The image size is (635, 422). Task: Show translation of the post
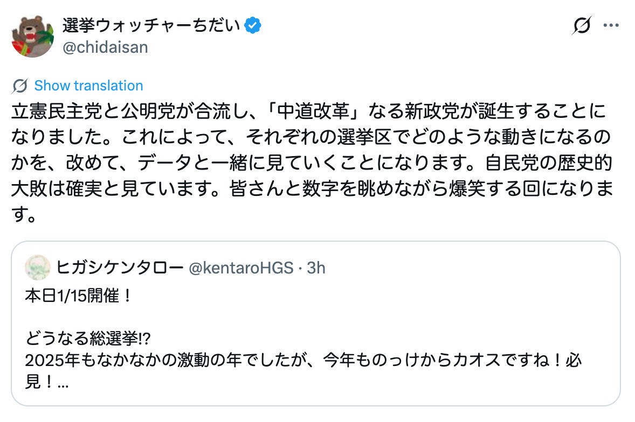pyautogui.click(x=88, y=86)
